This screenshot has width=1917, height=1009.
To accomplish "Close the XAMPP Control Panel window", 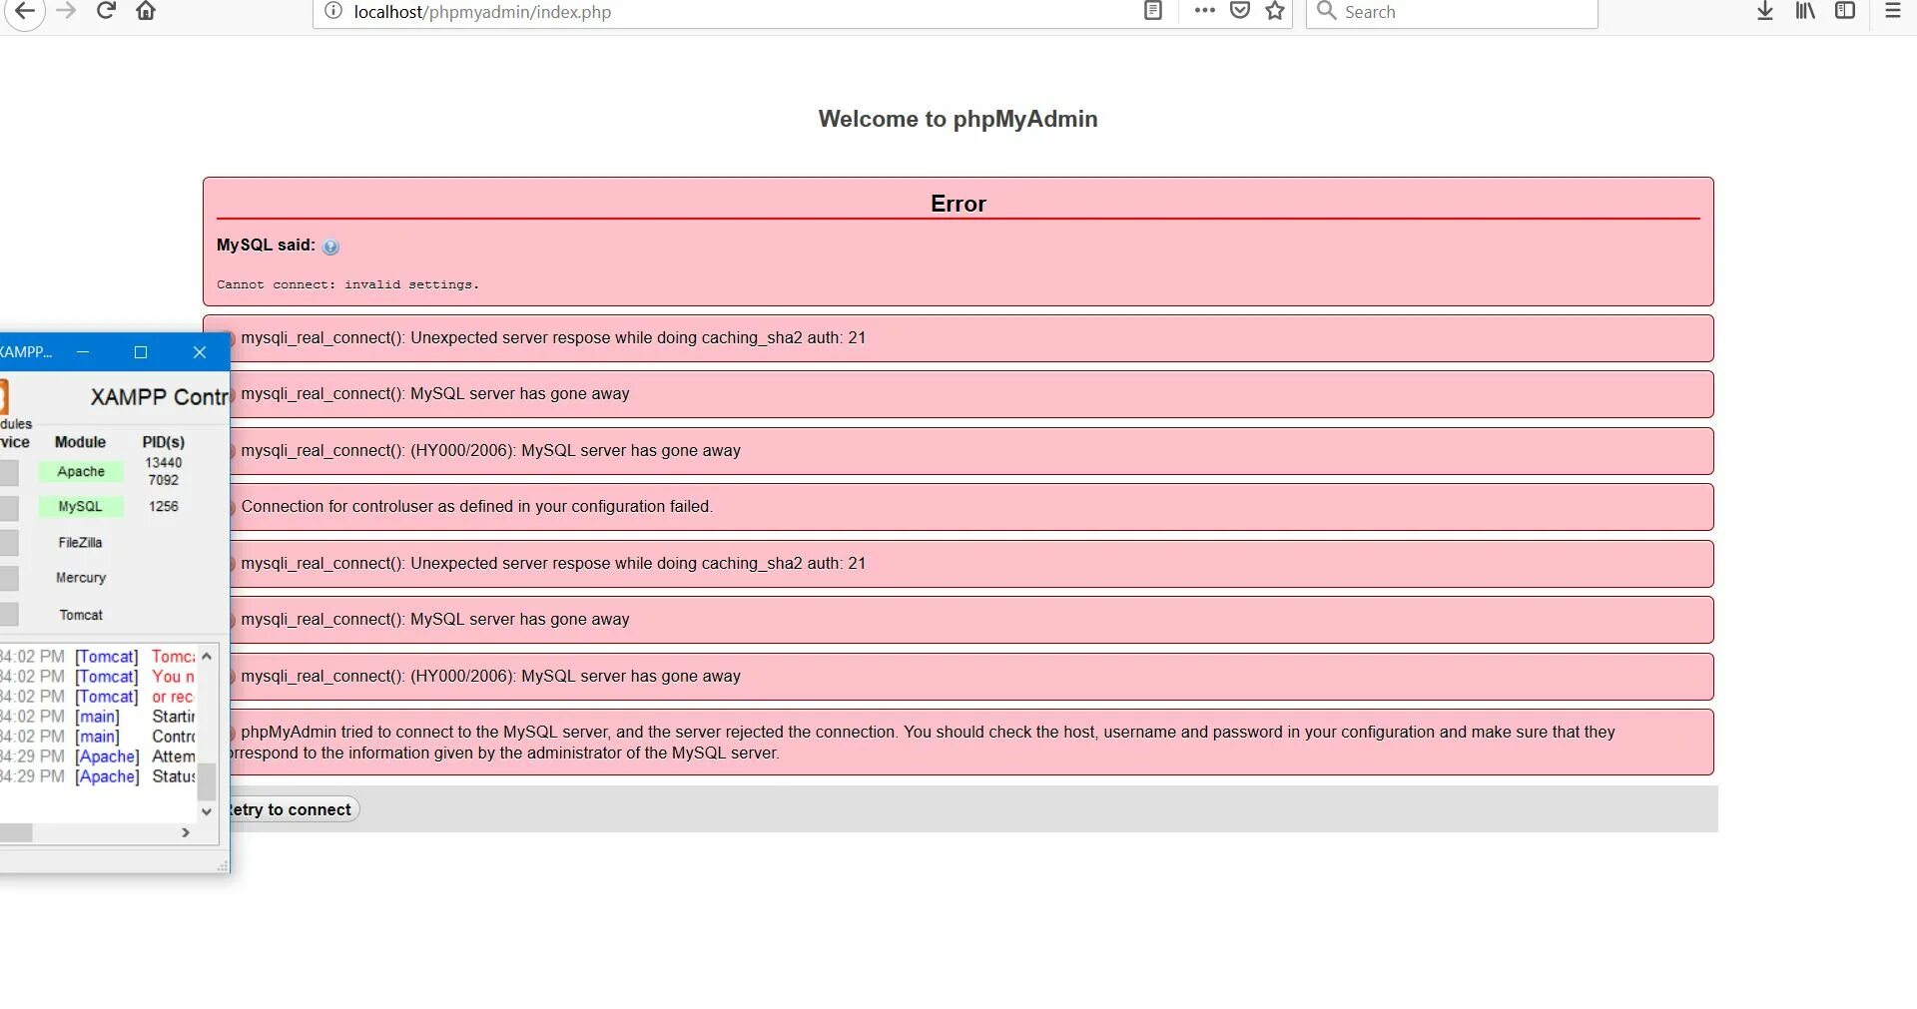I will pyautogui.click(x=200, y=352).
